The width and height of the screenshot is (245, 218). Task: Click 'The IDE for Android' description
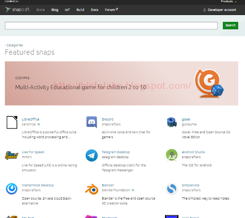(197, 165)
